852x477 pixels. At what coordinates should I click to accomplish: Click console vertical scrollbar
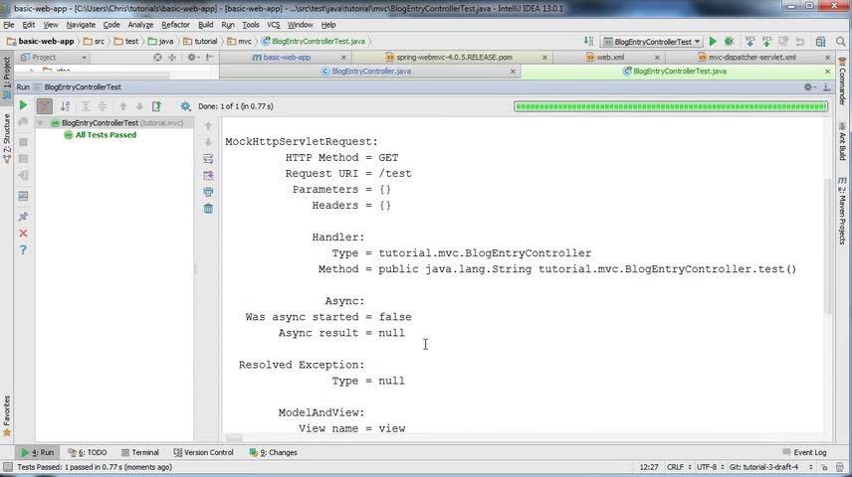(x=828, y=245)
